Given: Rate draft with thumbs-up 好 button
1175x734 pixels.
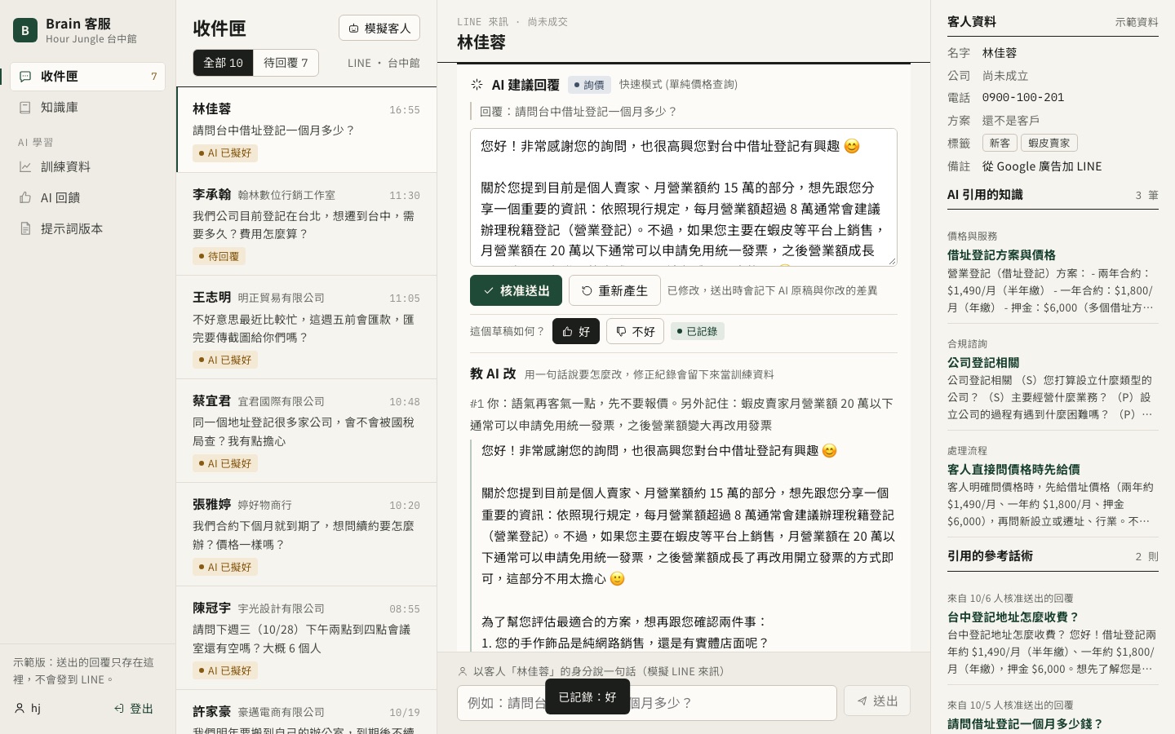Looking at the screenshot, I should tap(576, 331).
